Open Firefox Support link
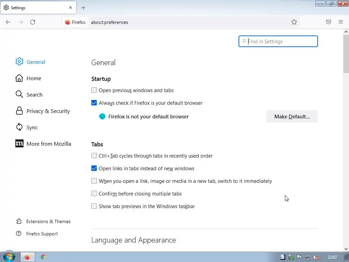 tap(42, 234)
